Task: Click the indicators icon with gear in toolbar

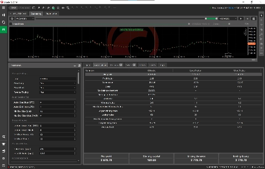Action: (x=58, y=8)
